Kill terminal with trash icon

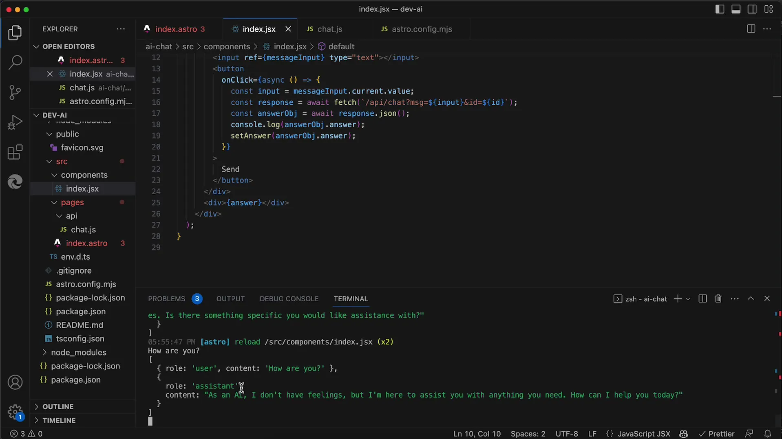718,299
